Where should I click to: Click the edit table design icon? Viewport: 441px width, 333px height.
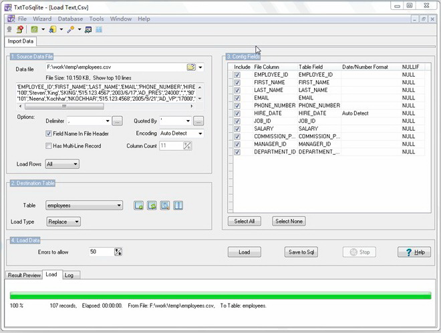pos(165,206)
